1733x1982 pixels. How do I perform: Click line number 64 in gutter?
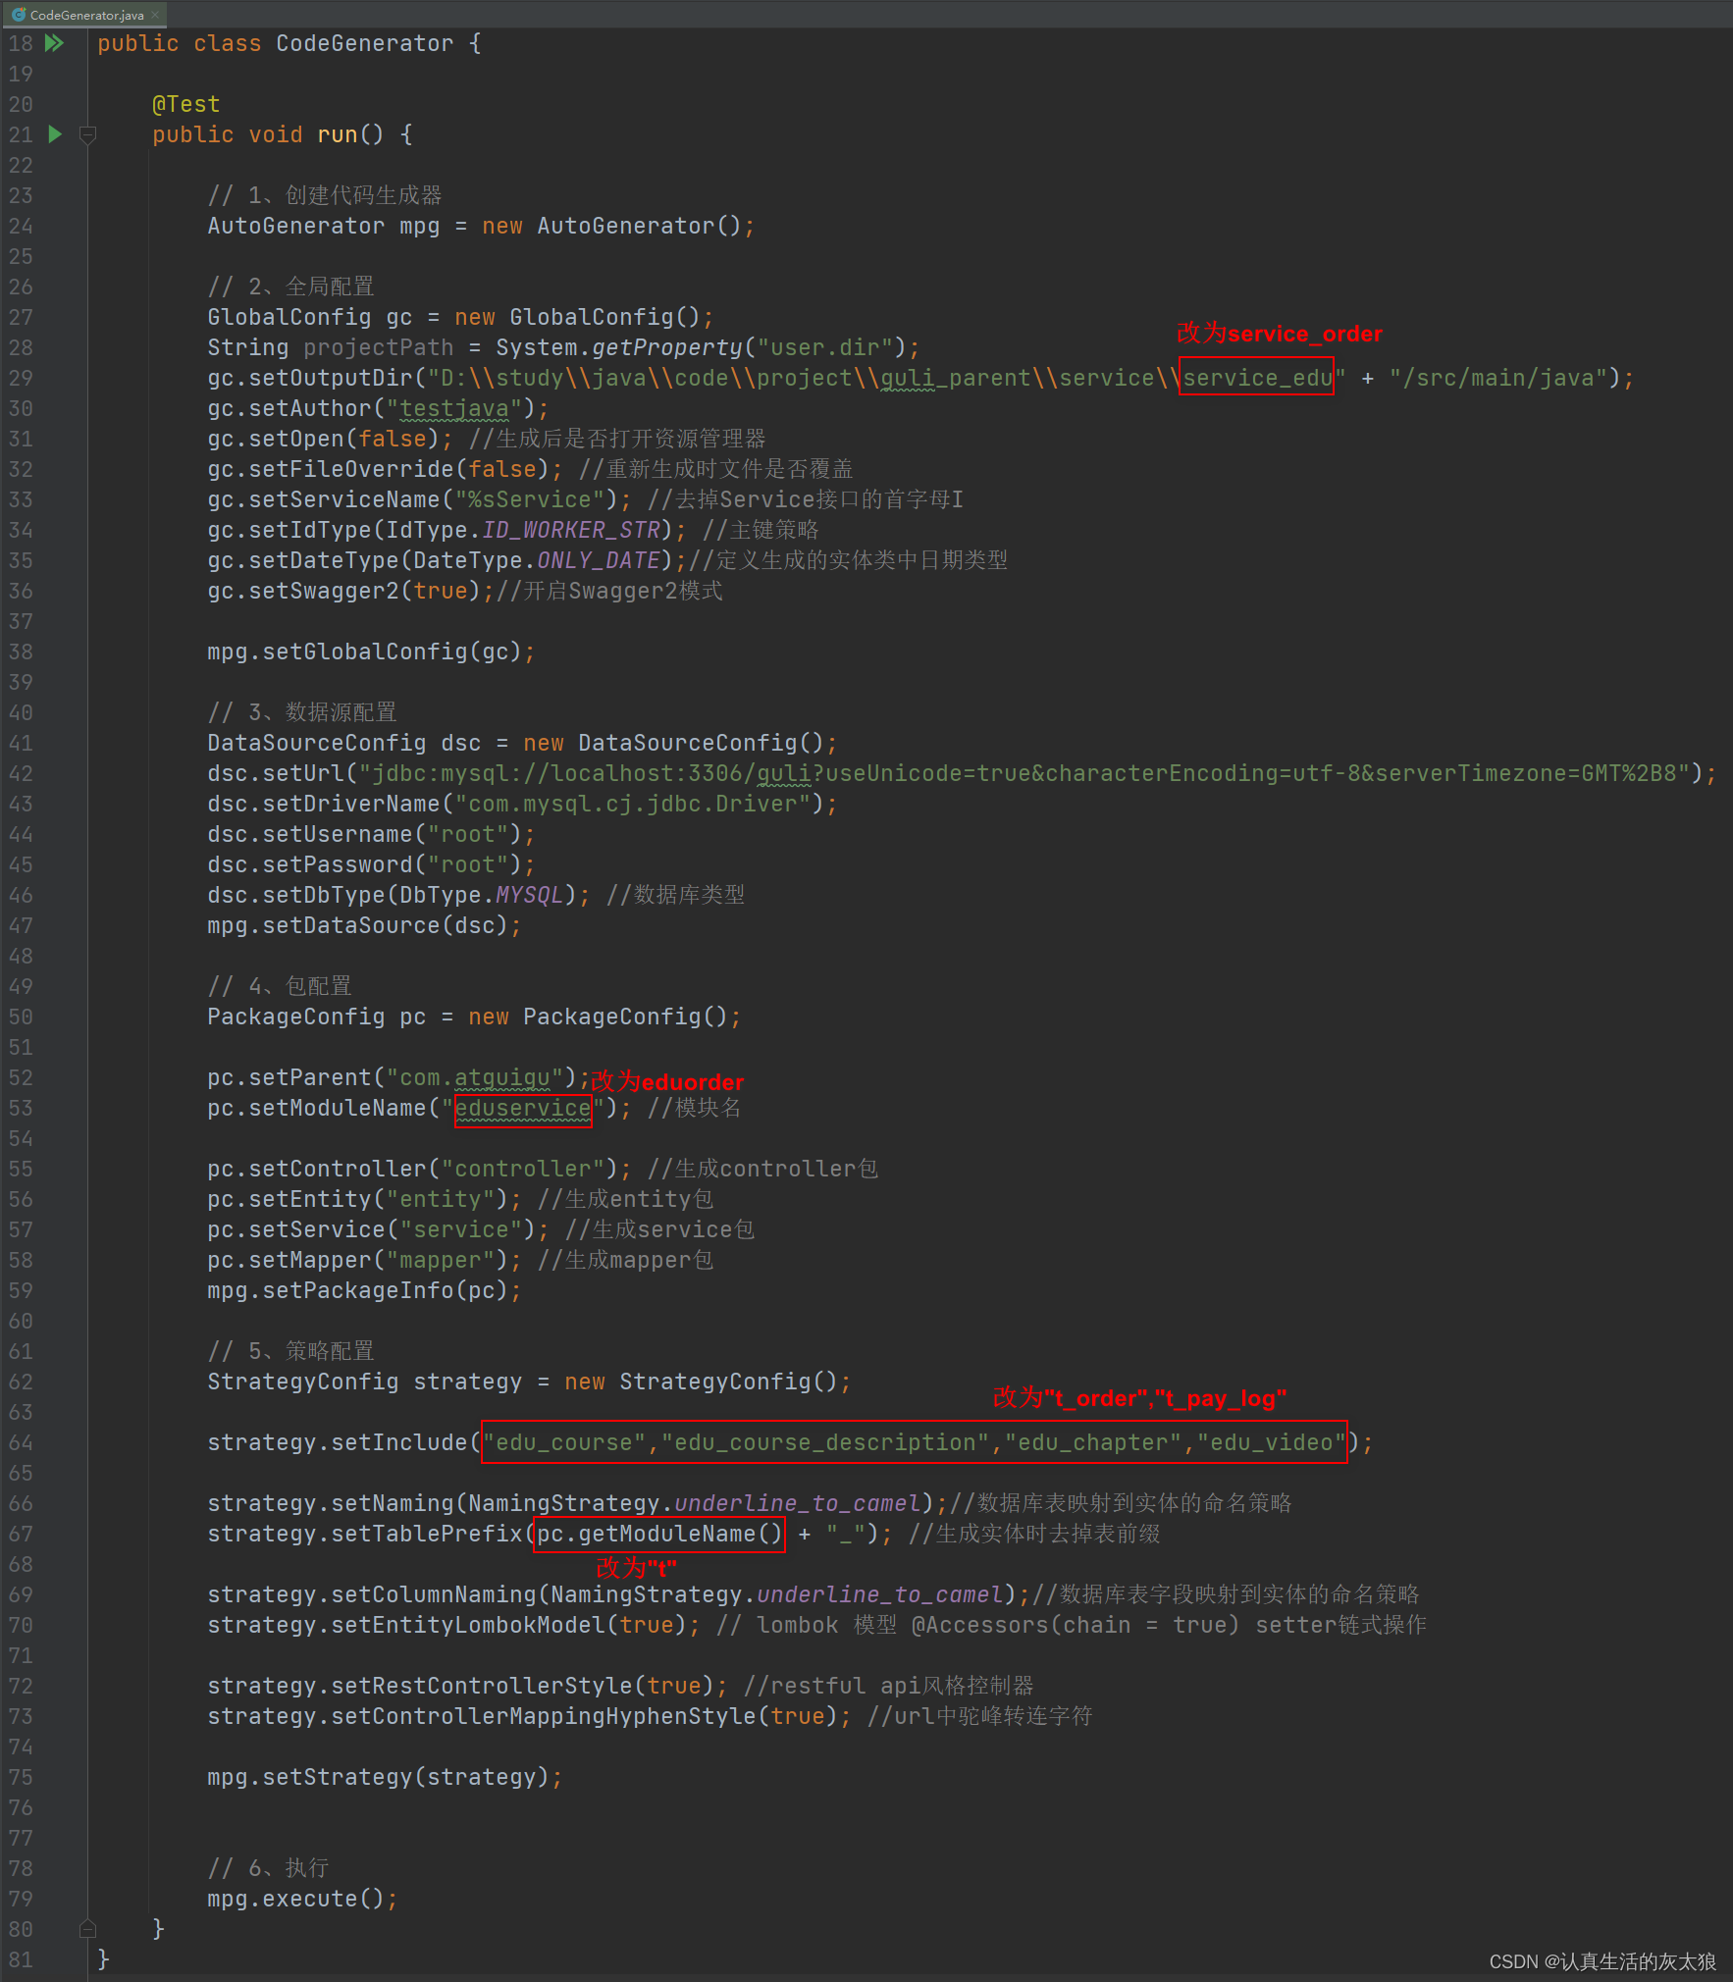click(x=21, y=1442)
